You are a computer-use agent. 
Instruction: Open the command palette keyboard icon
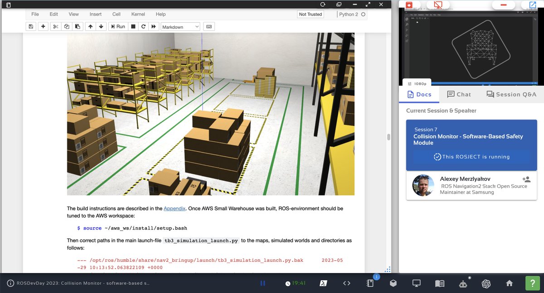tap(209, 27)
